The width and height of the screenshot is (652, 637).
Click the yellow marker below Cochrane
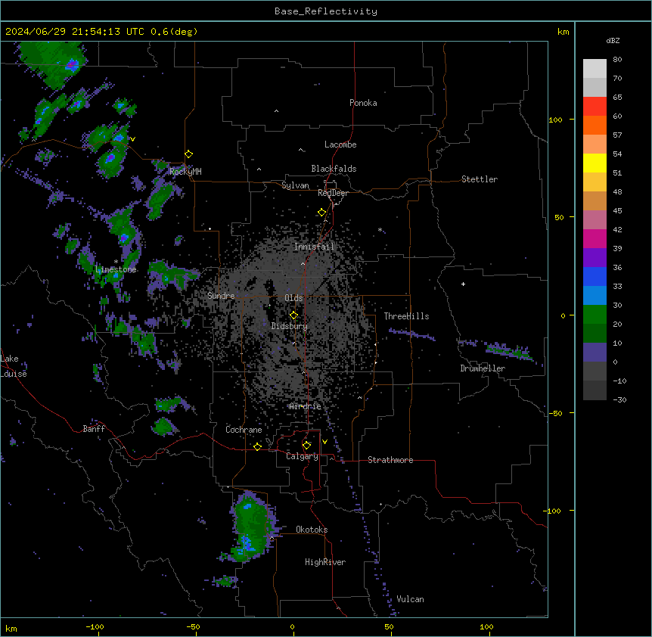pos(257,446)
